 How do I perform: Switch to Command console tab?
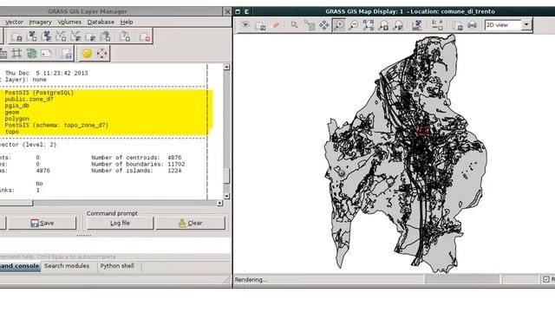coord(19,266)
